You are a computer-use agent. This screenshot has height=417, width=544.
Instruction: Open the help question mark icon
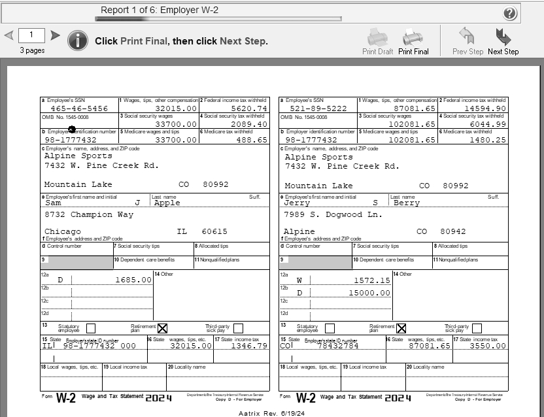coord(509,14)
